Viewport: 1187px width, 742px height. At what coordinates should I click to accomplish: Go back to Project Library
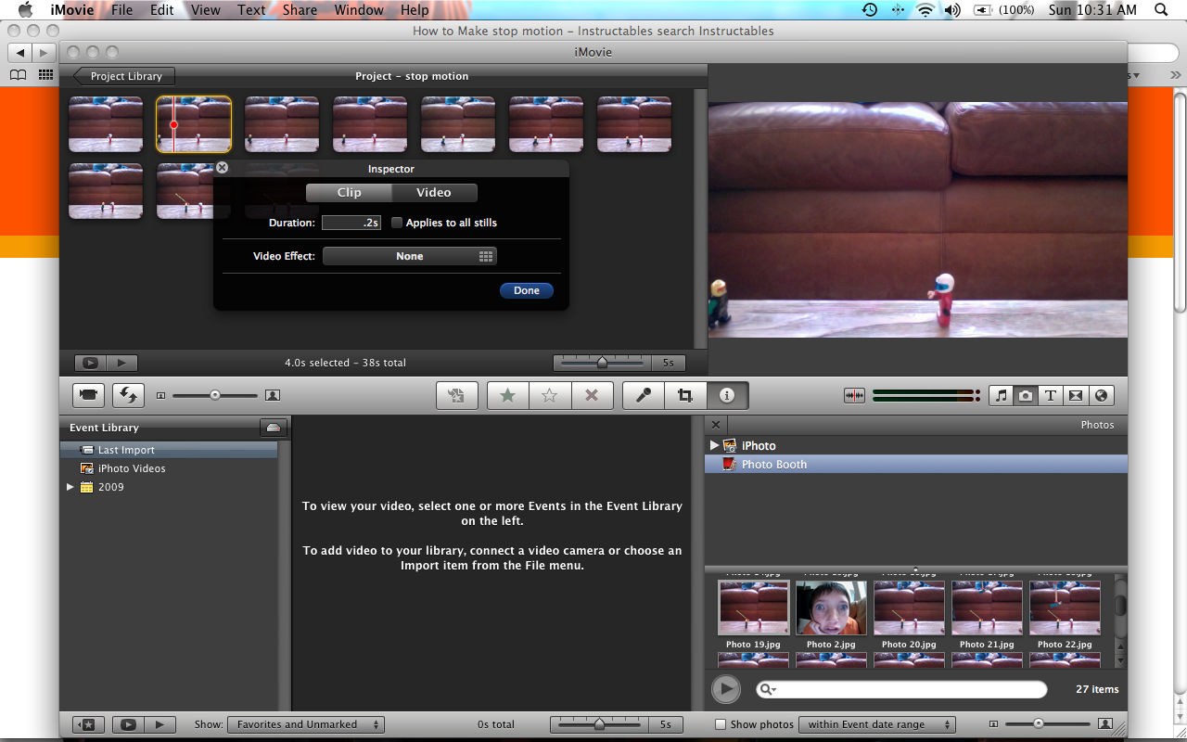(124, 76)
